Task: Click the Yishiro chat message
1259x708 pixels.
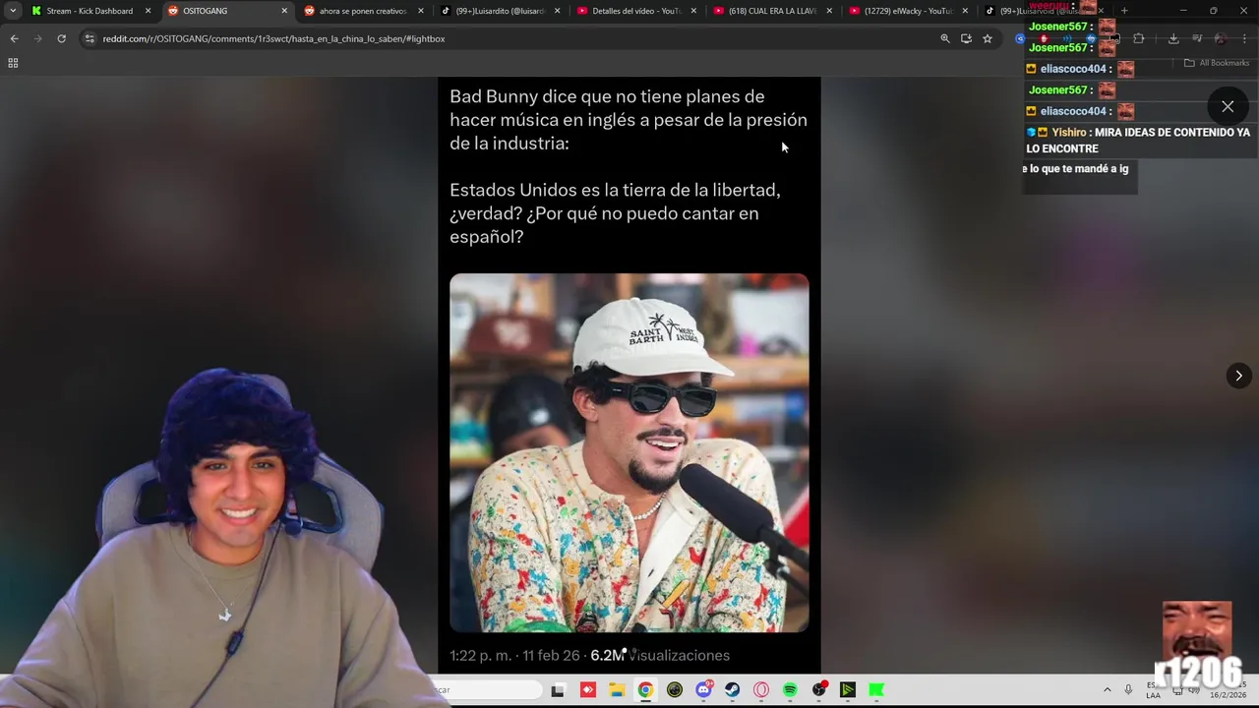Action: tap(1138, 141)
